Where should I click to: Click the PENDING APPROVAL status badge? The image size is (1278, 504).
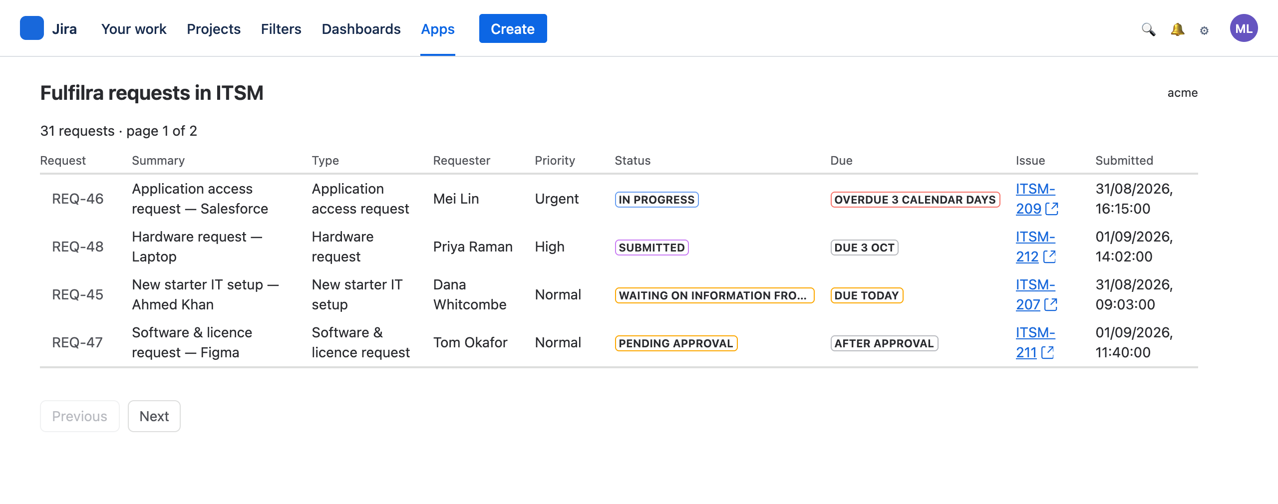tap(676, 343)
